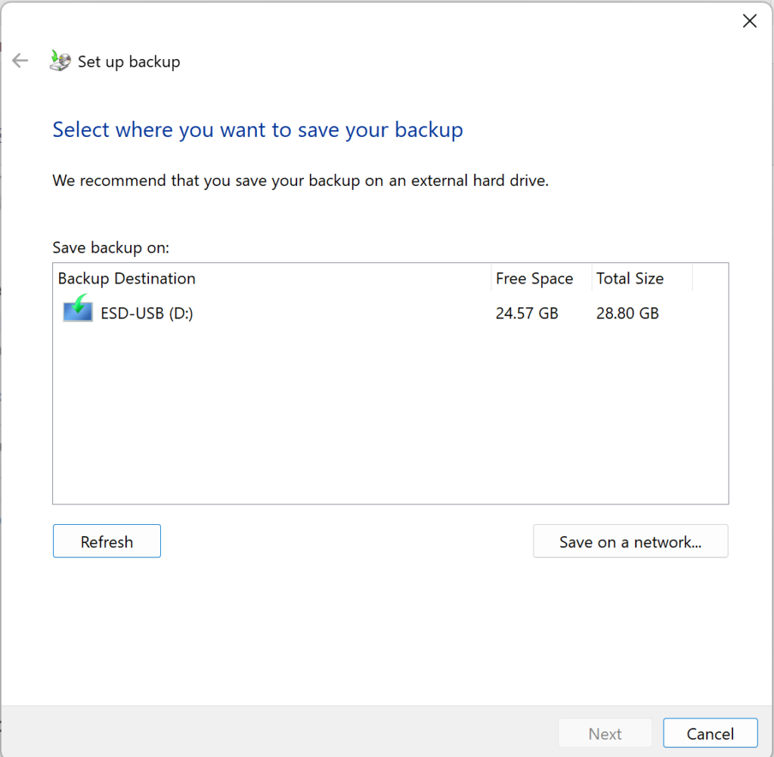Viewport: 774px width, 757px height.
Task: Click the Set up backup title text
Action: 129,62
